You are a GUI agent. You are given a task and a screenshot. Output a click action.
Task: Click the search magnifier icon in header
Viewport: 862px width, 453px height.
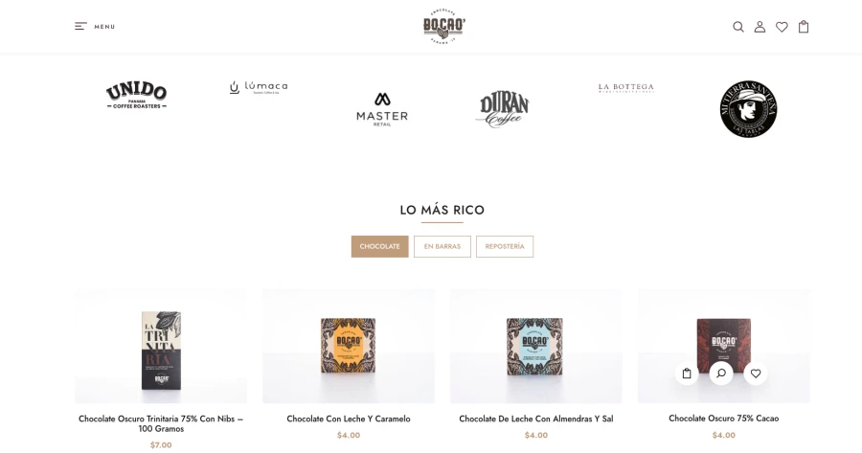(738, 27)
